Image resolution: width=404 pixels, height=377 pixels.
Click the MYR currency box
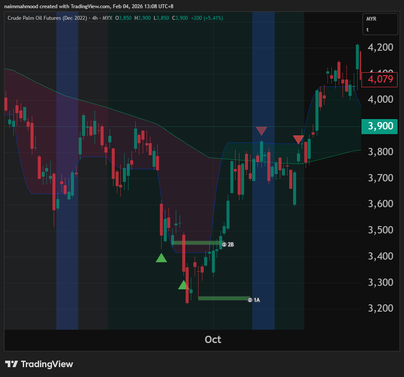click(x=371, y=19)
